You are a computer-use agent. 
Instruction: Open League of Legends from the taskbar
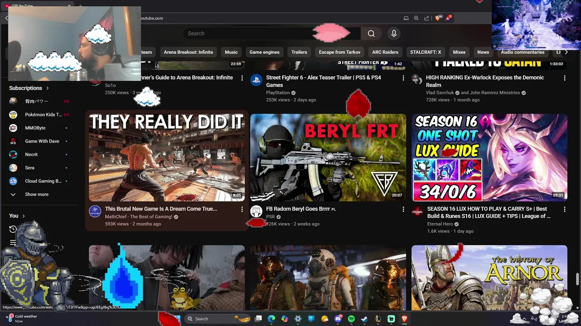378,319
